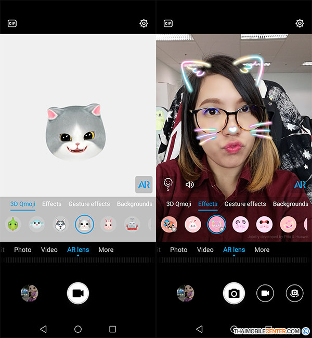Tap the small video record button
Viewport: 312px width, 338px height.
(265, 293)
